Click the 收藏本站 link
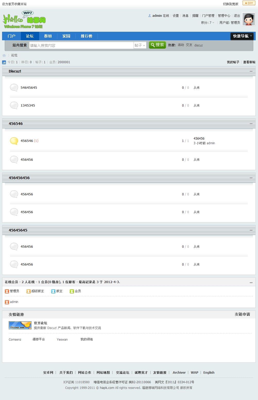The image size is (258, 400). tap(21, 4)
